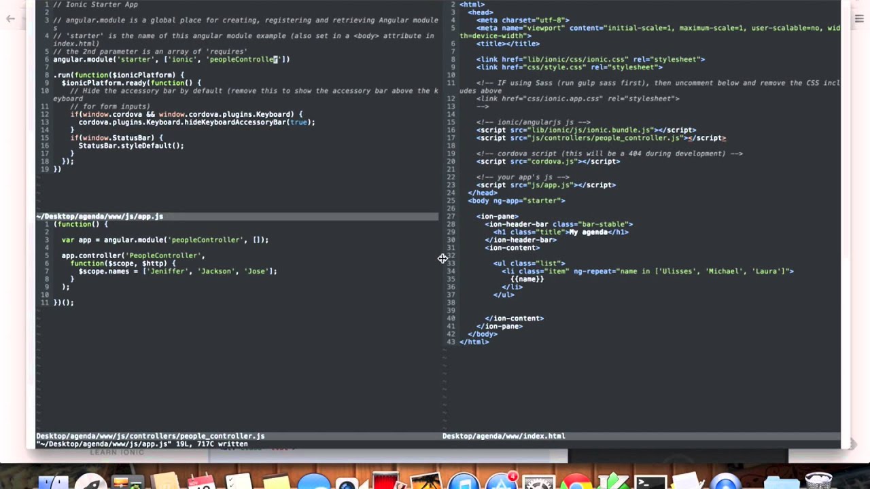Open the Trash in the Dock
Image resolution: width=870 pixels, height=489 pixels.
[x=818, y=482]
